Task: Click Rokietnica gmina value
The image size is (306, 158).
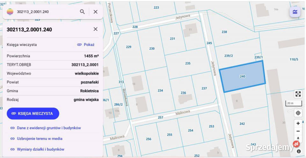Action: [x=89, y=91]
